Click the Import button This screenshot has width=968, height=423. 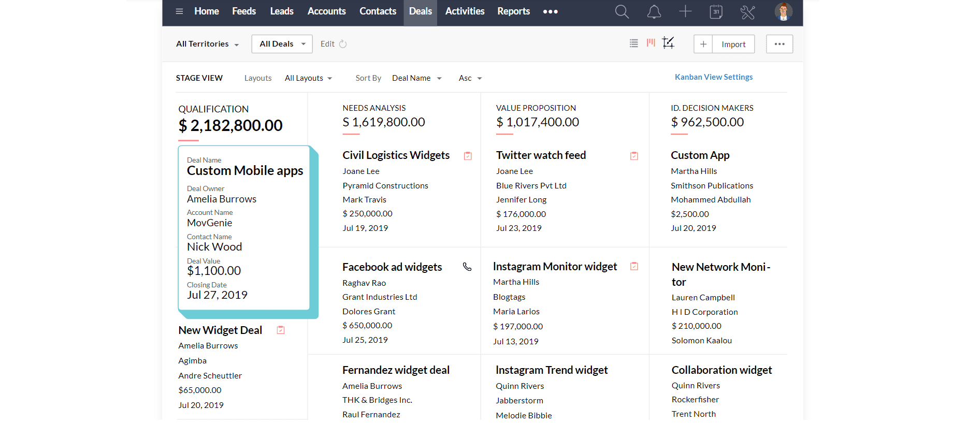pyautogui.click(x=733, y=44)
